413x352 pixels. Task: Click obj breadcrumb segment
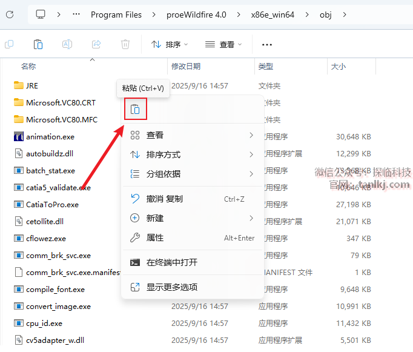[326, 15]
